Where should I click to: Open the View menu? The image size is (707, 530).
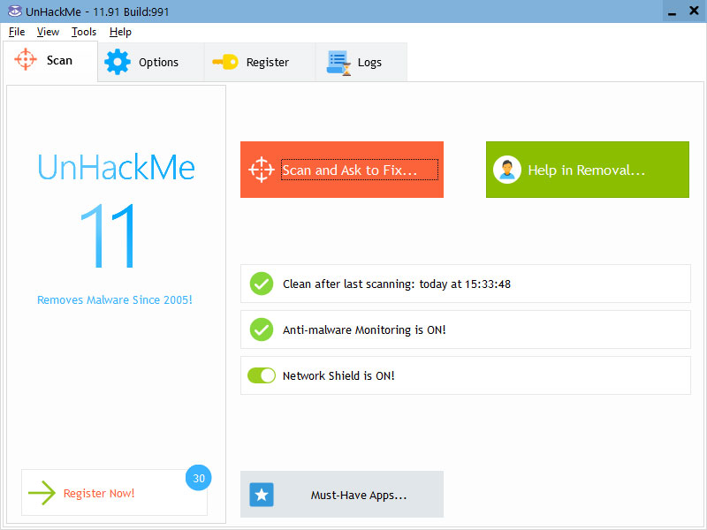tap(48, 32)
